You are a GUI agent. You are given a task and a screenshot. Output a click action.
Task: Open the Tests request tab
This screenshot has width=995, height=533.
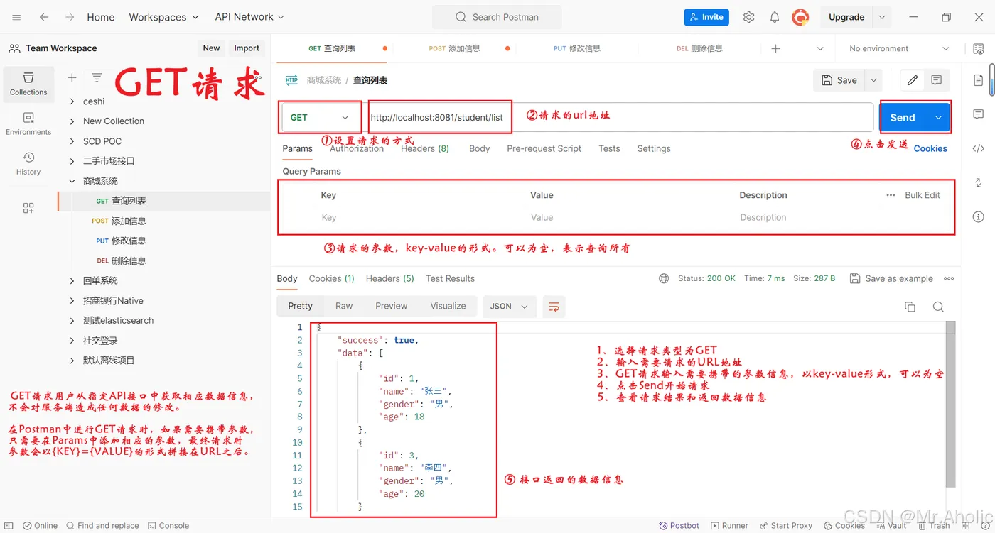click(x=609, y=148)
